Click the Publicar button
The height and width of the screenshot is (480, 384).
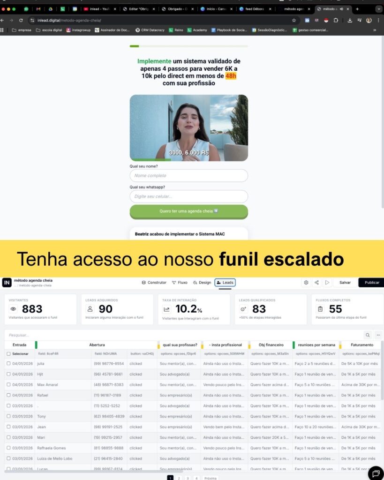(x=372, y=283)
